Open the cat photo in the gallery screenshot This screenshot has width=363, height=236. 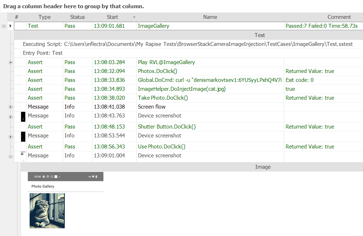point(47,210)
